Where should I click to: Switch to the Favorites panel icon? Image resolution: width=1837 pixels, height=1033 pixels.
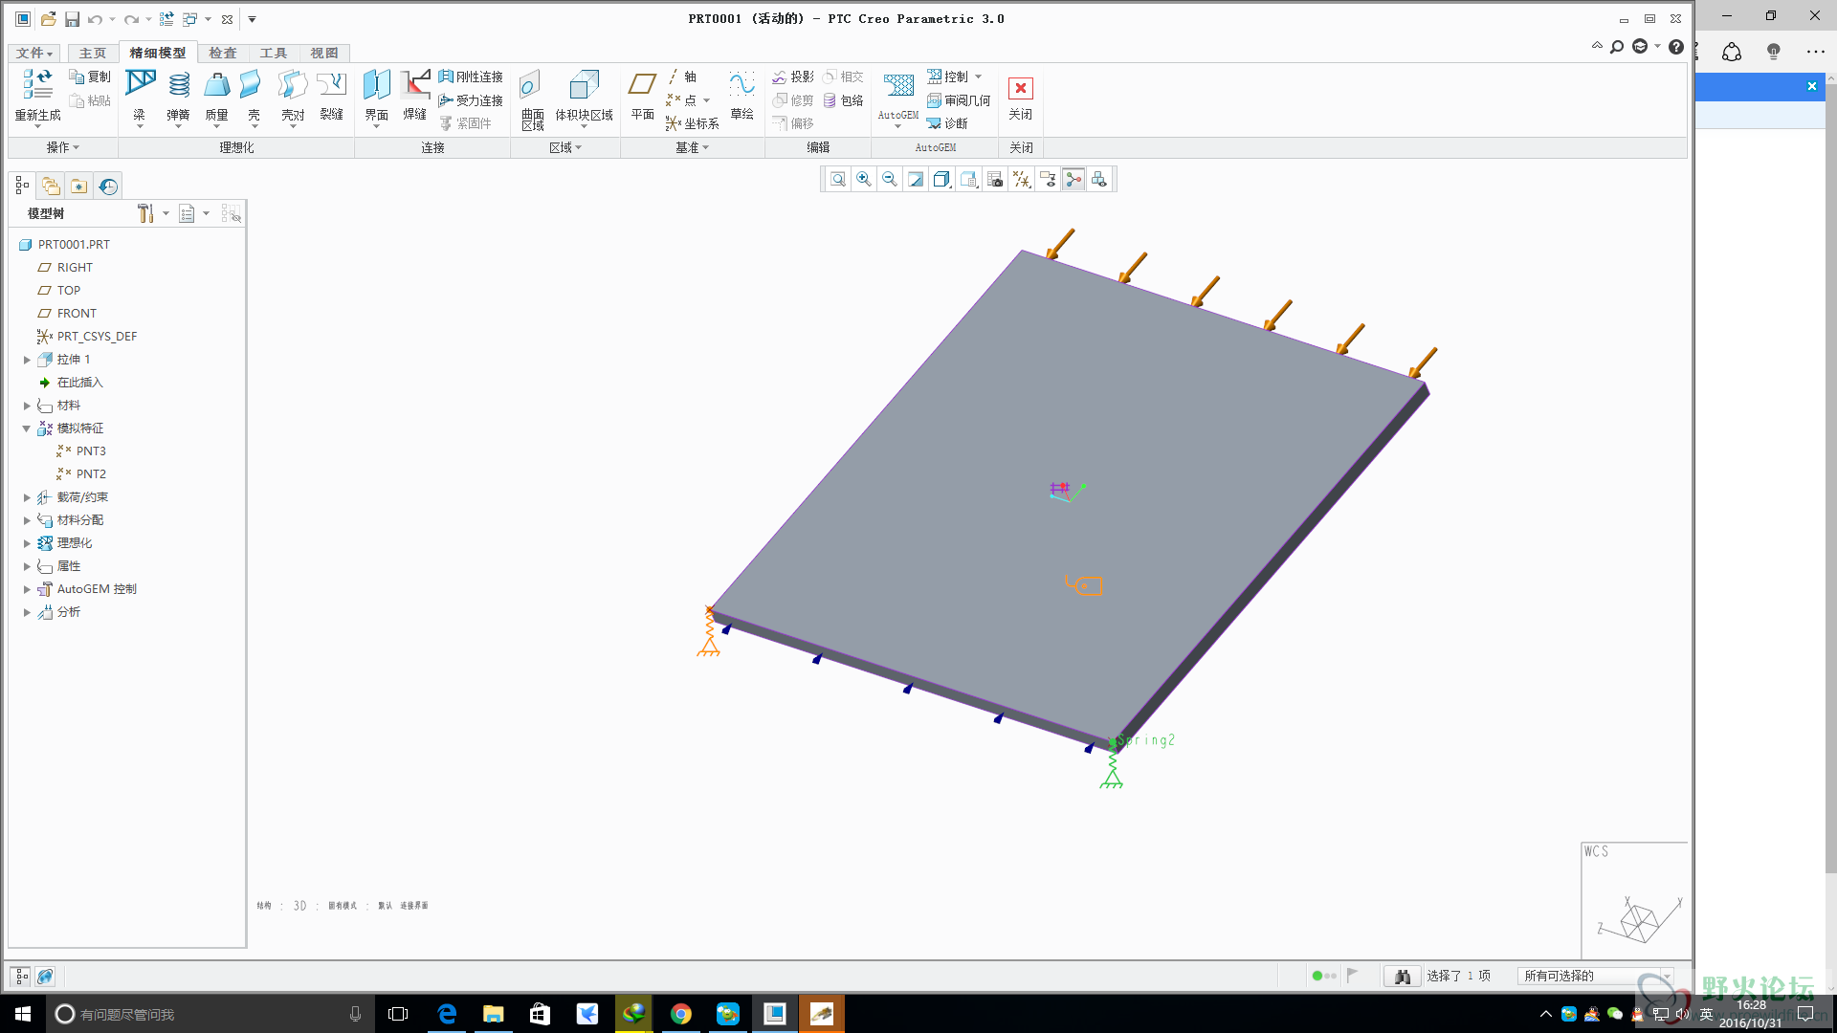[x=78, y=186]
